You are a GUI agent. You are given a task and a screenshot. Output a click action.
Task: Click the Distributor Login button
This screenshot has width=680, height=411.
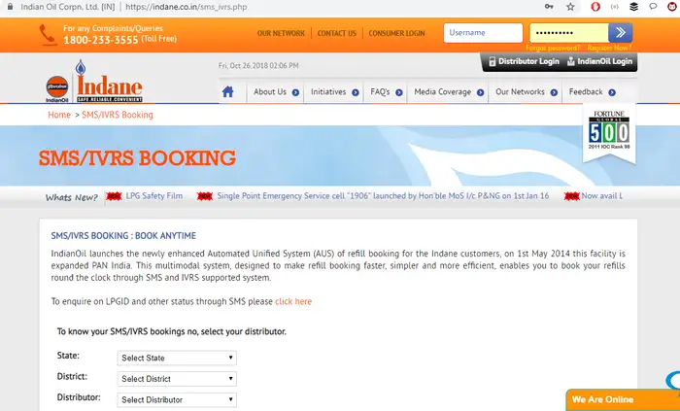pyautogui.click(x=523, y=62)
